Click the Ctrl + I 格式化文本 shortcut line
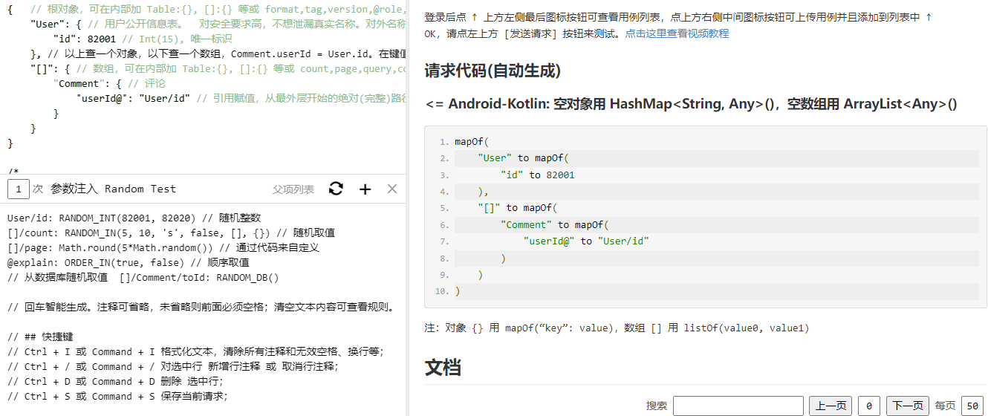The image size is (988, 416). click(x=195, y=351)
